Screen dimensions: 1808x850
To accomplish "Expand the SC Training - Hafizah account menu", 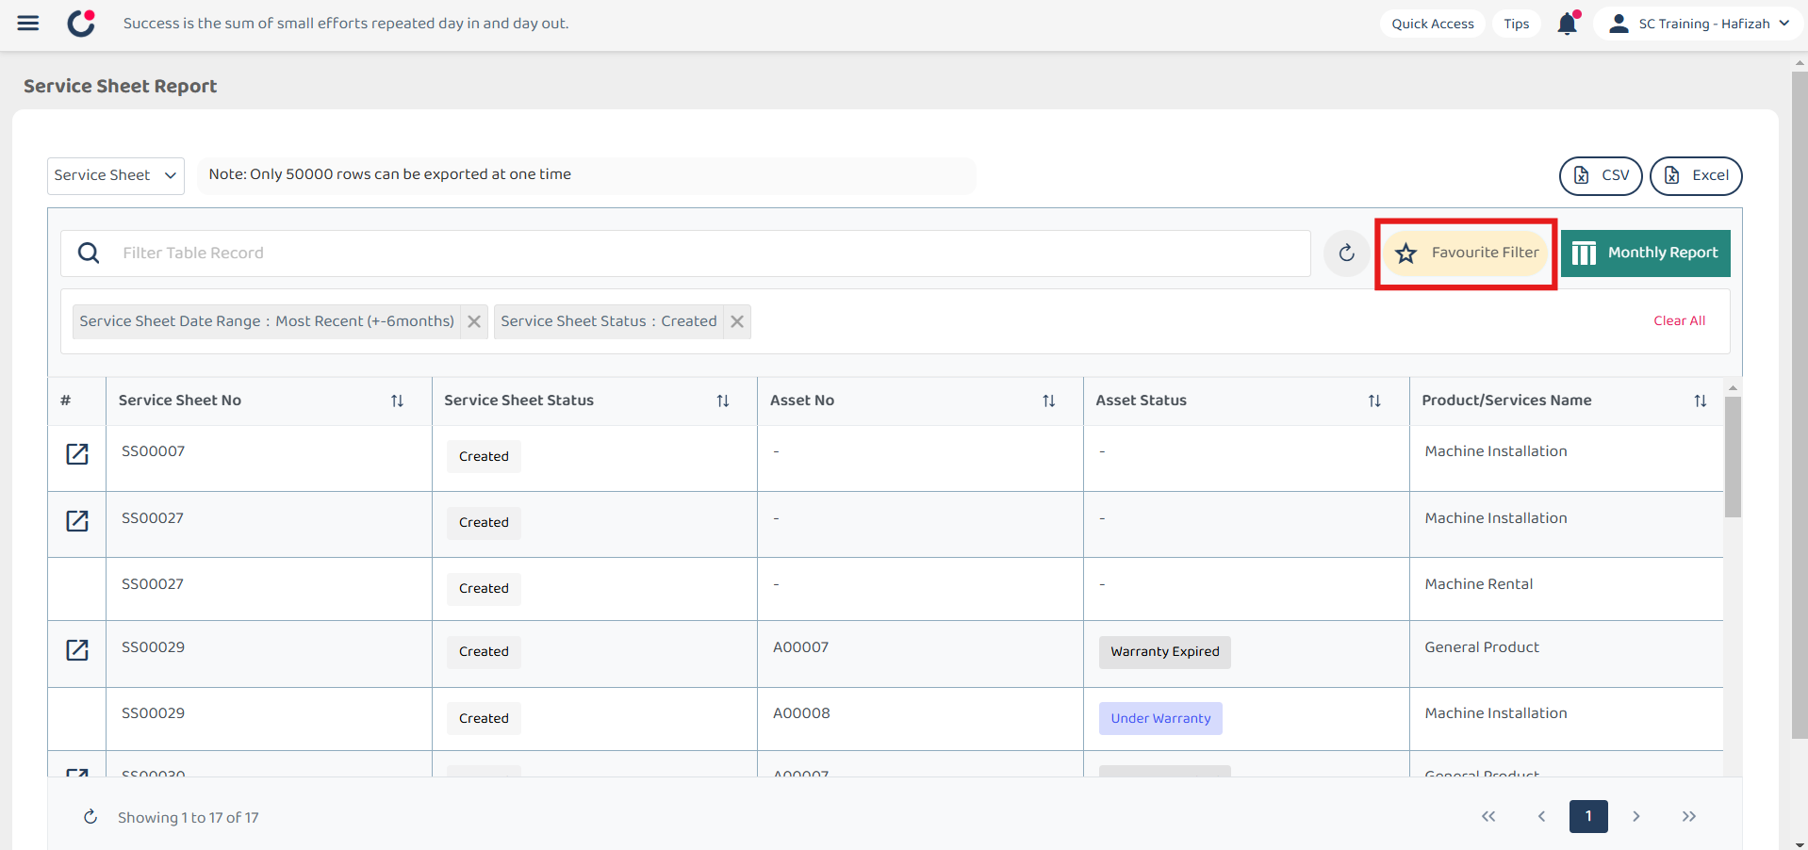I will pos(1700,24).
